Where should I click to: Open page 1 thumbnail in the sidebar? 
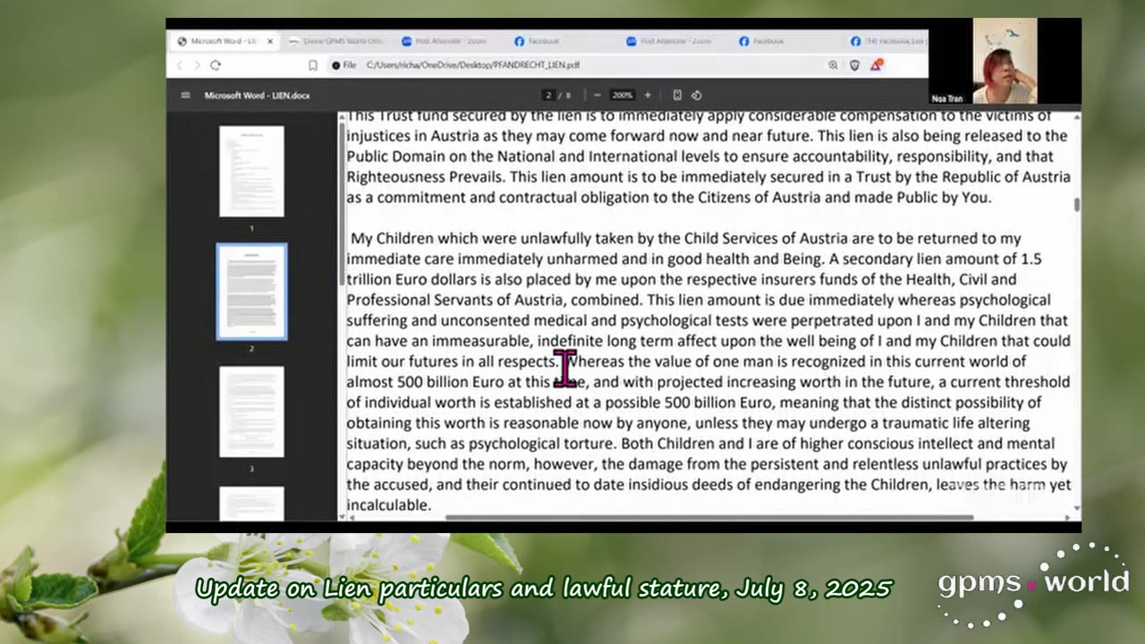[251, 171]
